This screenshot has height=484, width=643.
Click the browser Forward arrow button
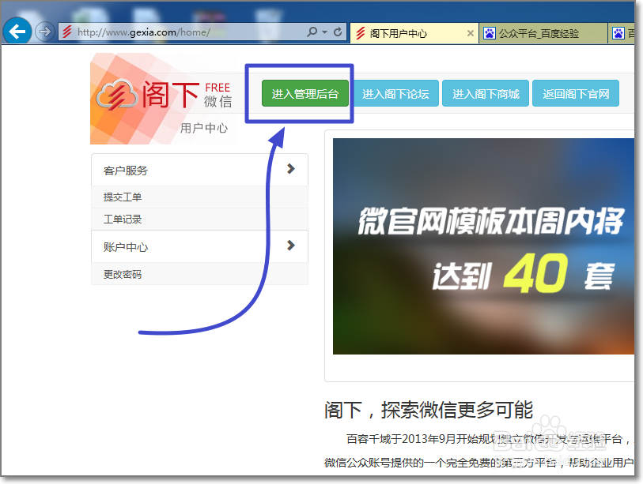(x=45, y=32)
